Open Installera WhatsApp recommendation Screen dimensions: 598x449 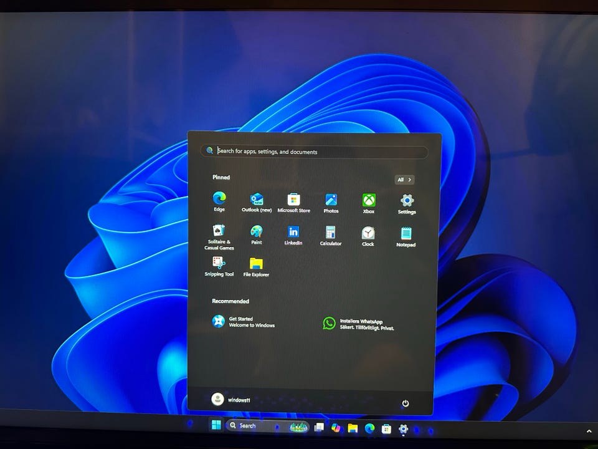pos(359,324)
